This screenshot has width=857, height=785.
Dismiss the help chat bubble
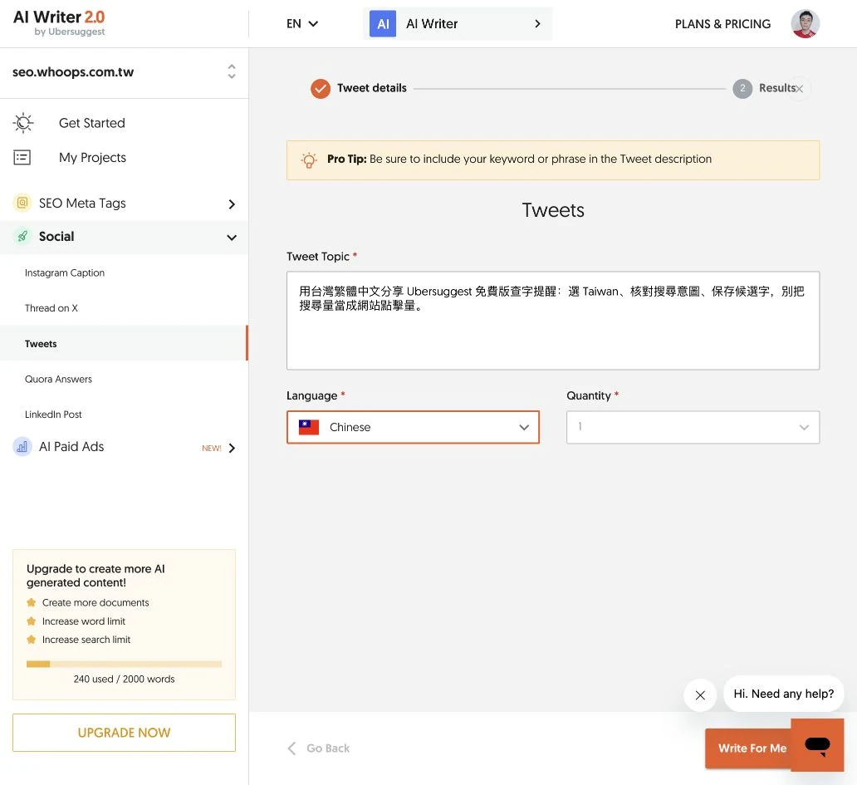coord(699,694)
